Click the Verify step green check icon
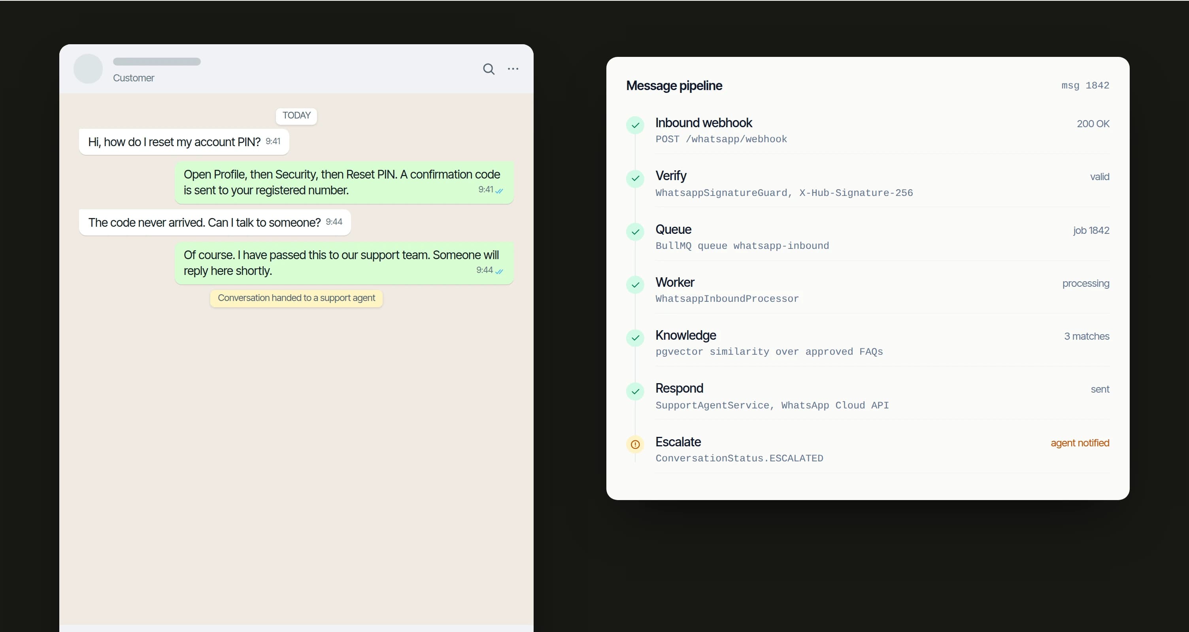Image resolution: width=1189 pixels, height=632 pixels. pyautogui.click(x=635, y=178)
